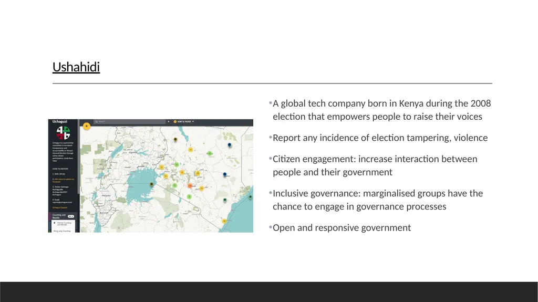The height and width of the screenshot is (302, 538).
Task: Click the yellow plus add-report button
Action: (87, 126)
